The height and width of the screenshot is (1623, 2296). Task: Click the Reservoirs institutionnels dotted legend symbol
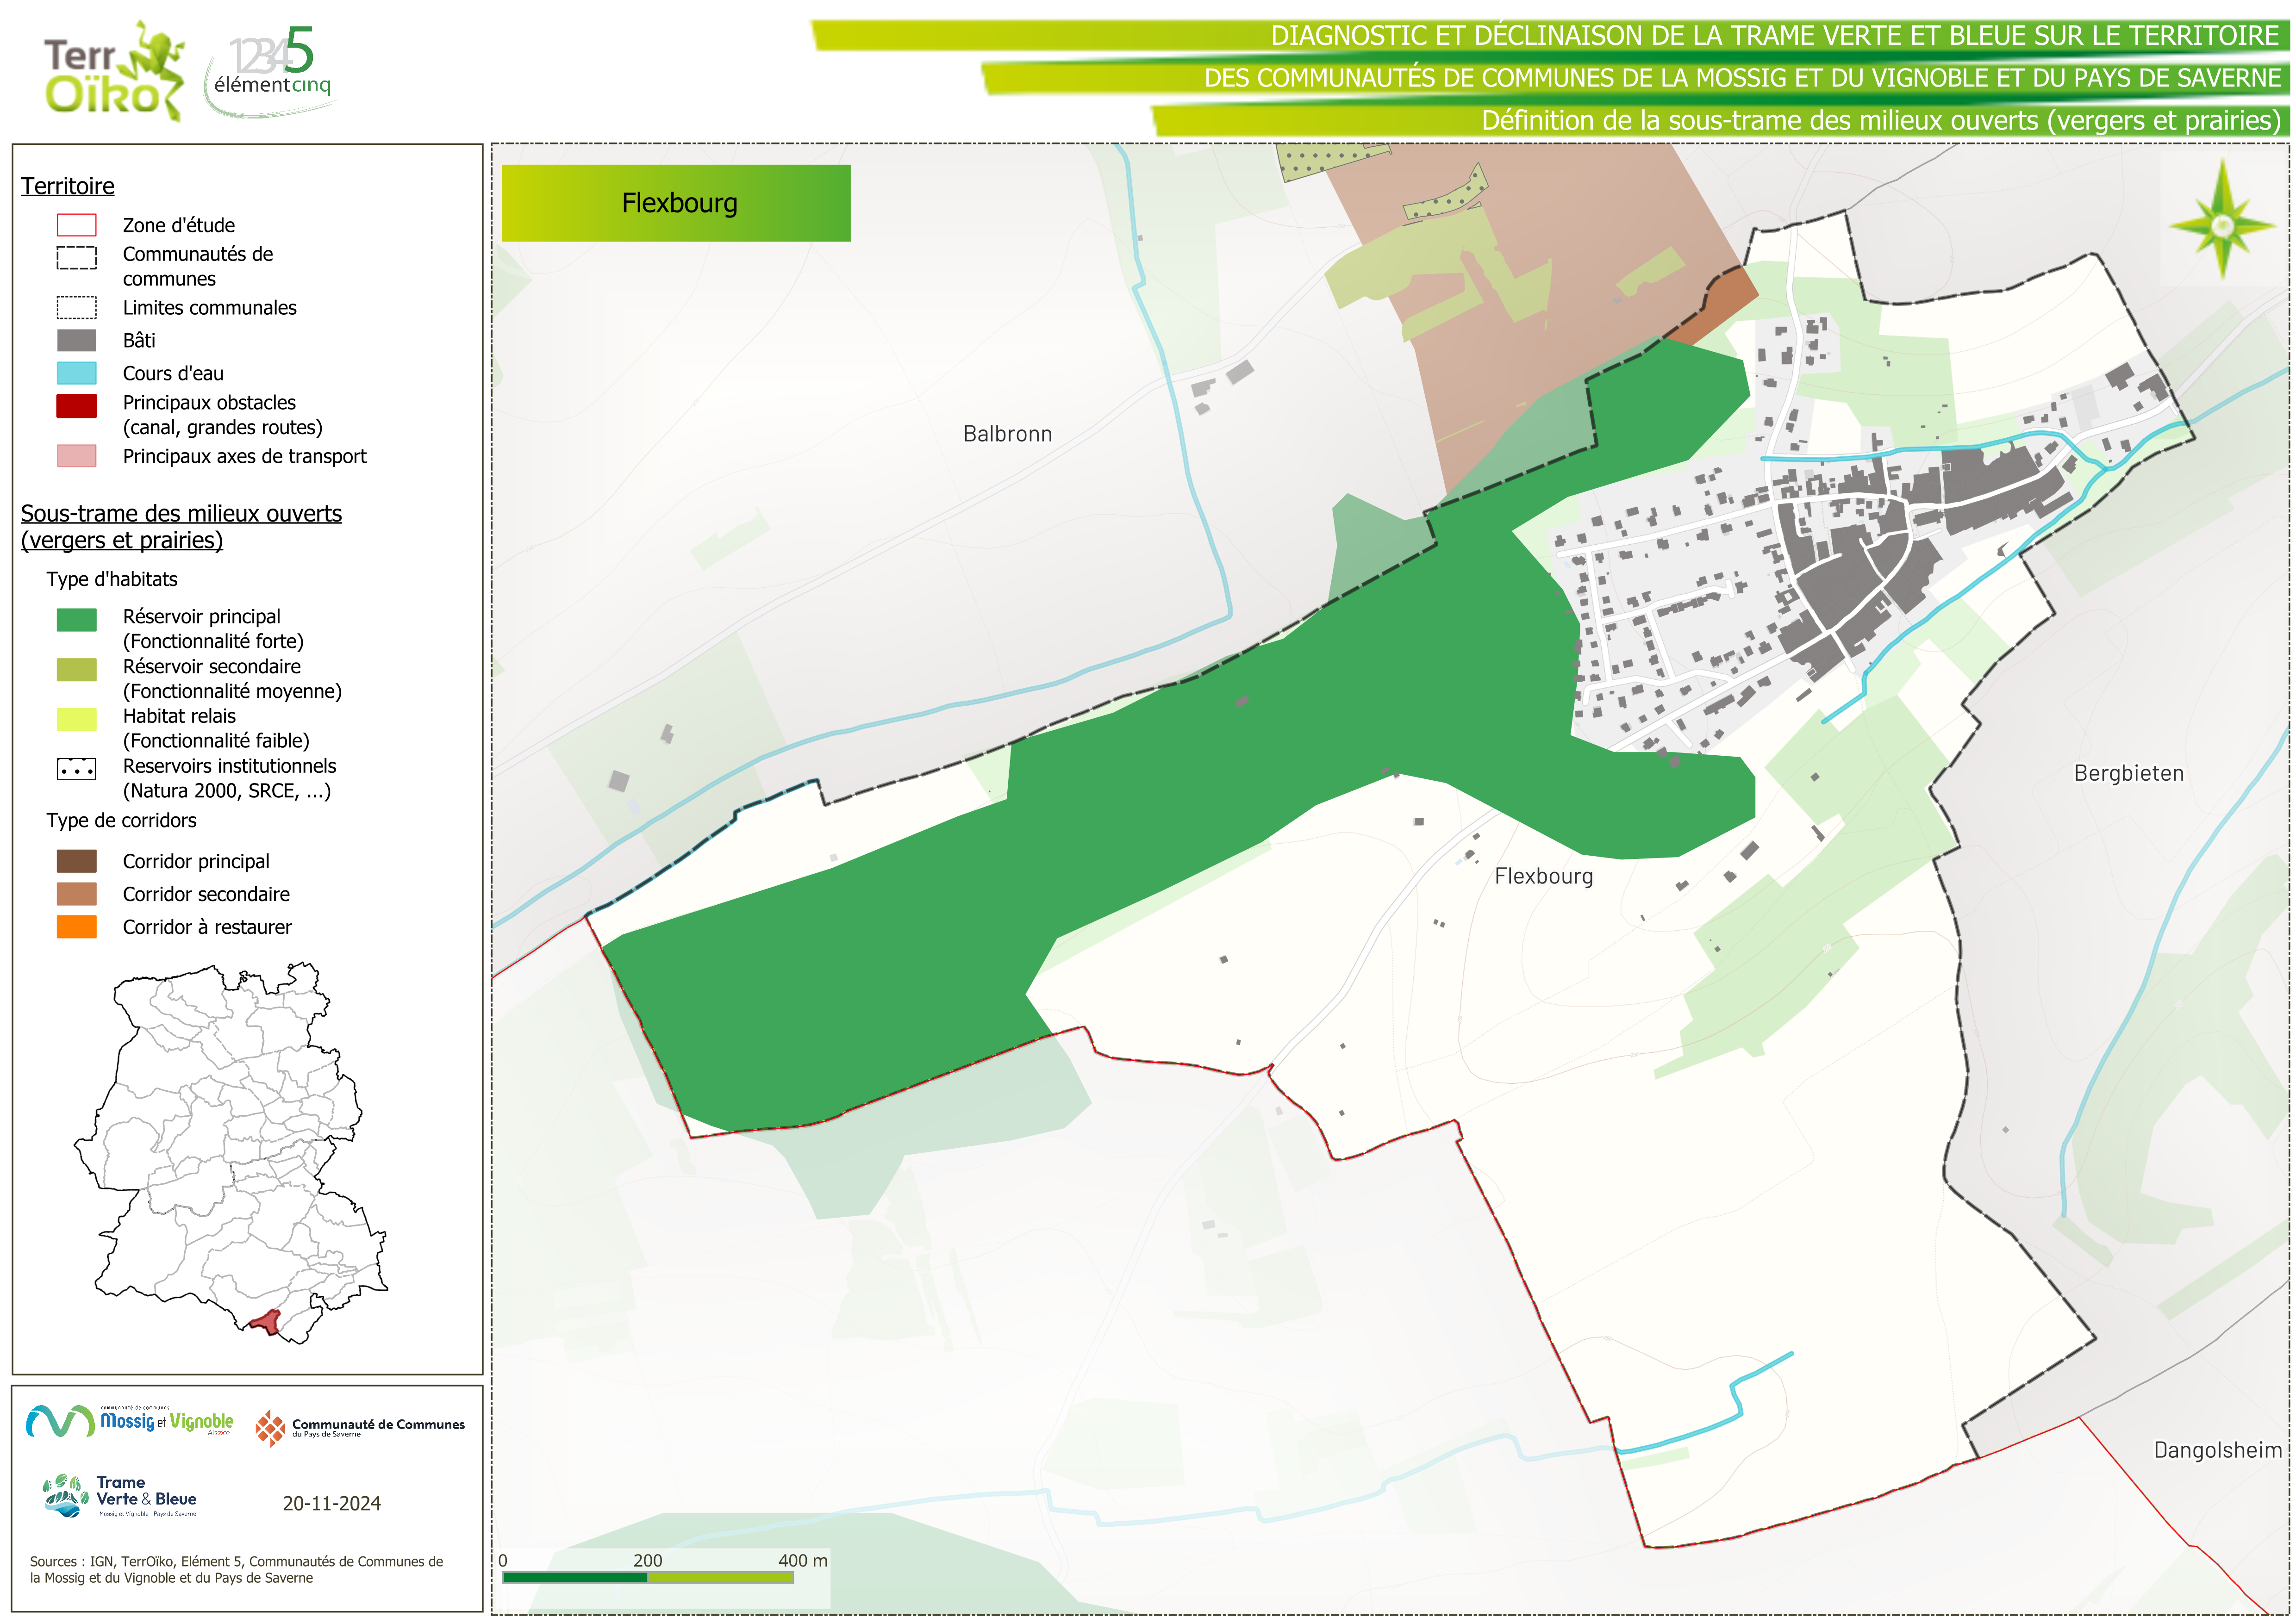point(76,769)
